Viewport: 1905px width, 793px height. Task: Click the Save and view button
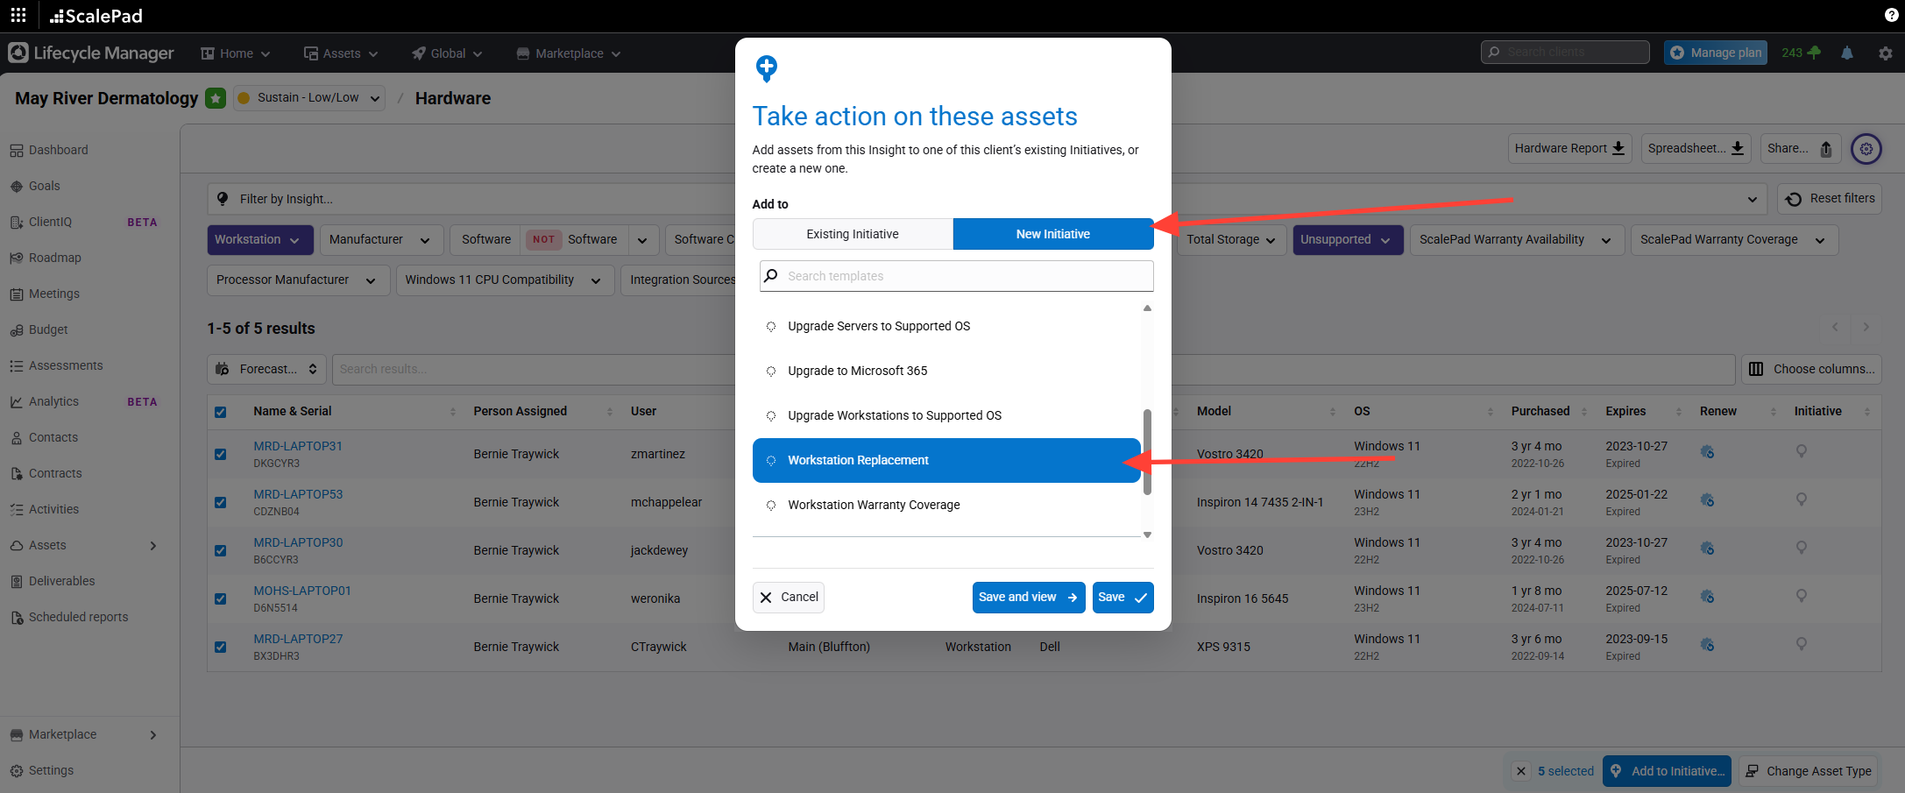coord(1027,598)
